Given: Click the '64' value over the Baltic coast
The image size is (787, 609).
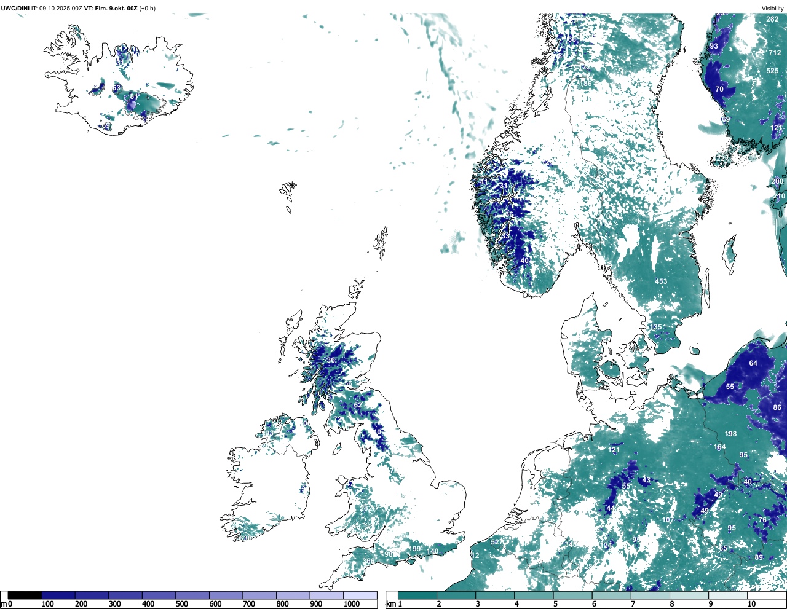Looking at the screenshot, I should tap(753, 363).
